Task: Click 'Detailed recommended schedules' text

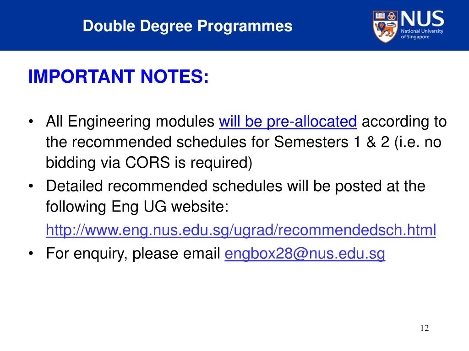Action: [164, 186]
